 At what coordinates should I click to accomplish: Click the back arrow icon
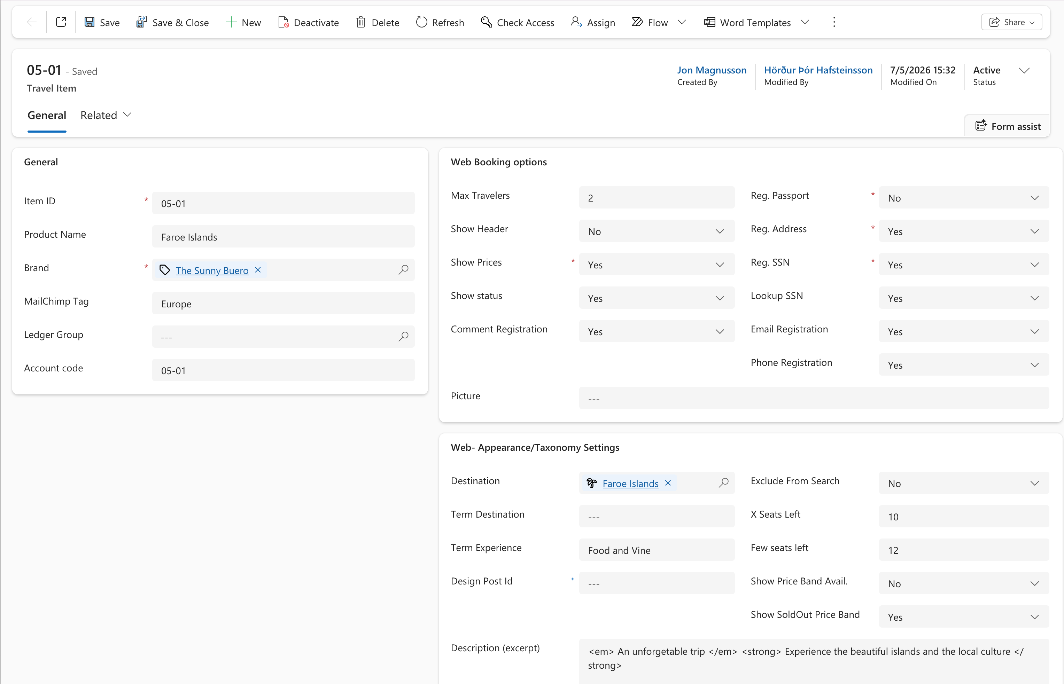[32, 22]
